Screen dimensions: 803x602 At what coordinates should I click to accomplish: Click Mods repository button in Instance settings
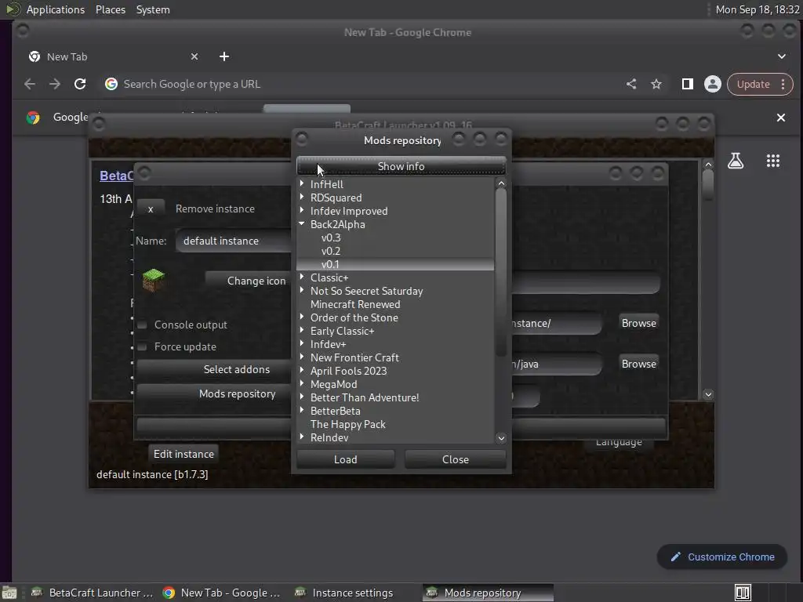214,393
